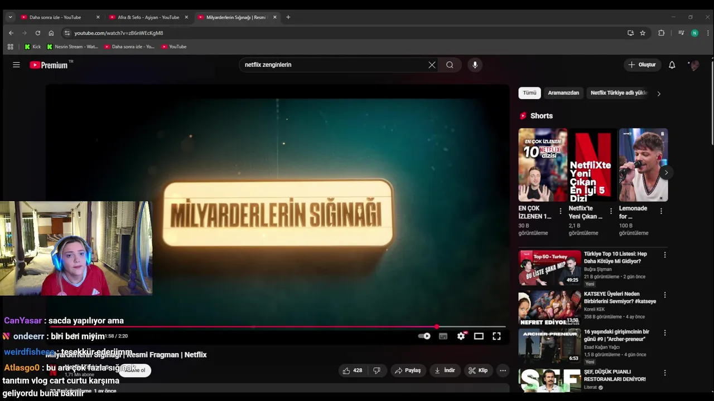
Task: Close the Milyarderlerin Sığınağı tab
Action: (274, 17)
